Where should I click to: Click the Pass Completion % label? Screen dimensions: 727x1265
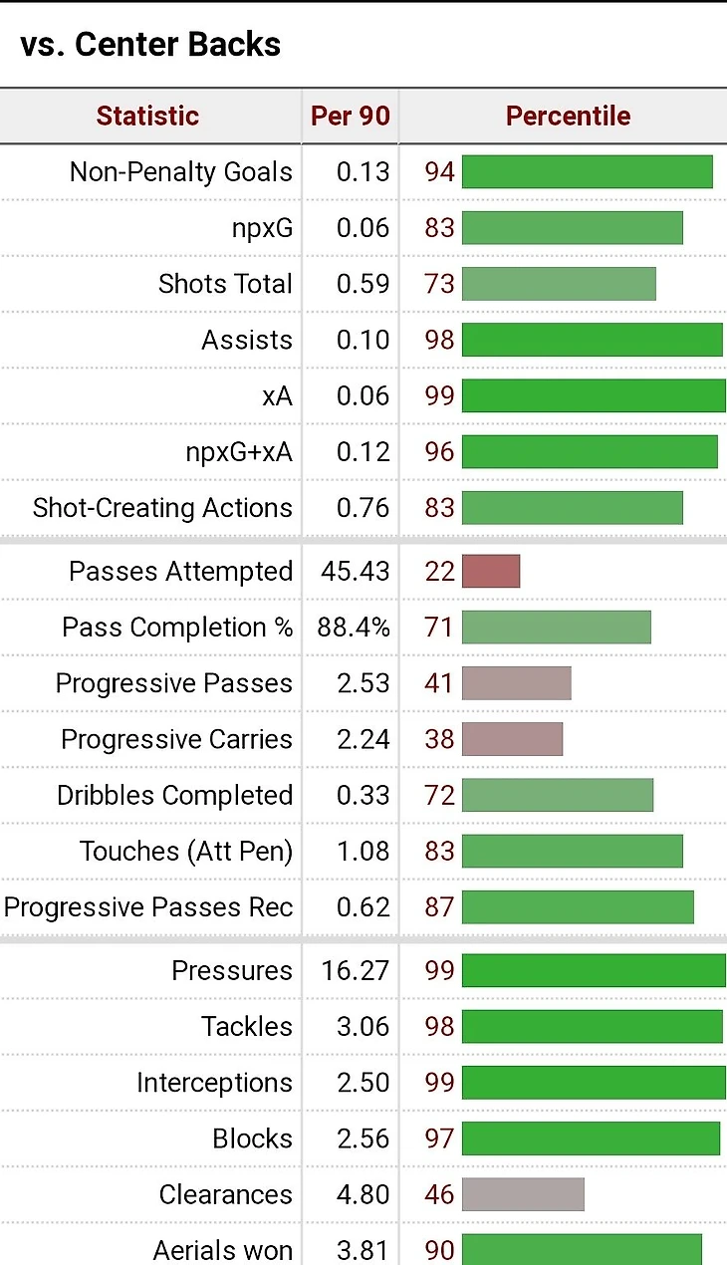177,628
